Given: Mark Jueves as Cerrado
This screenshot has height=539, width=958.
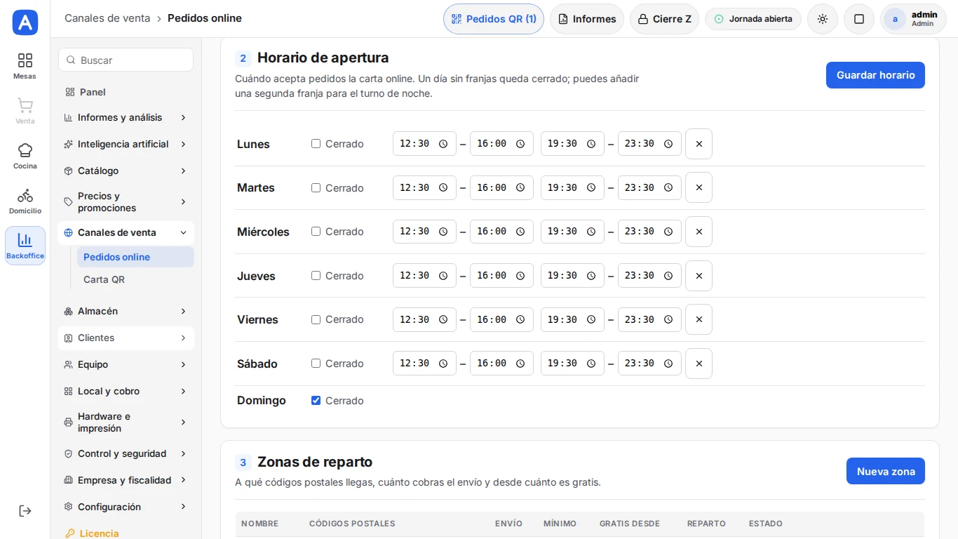Looking at the screenshot, I should pos(316,276).
